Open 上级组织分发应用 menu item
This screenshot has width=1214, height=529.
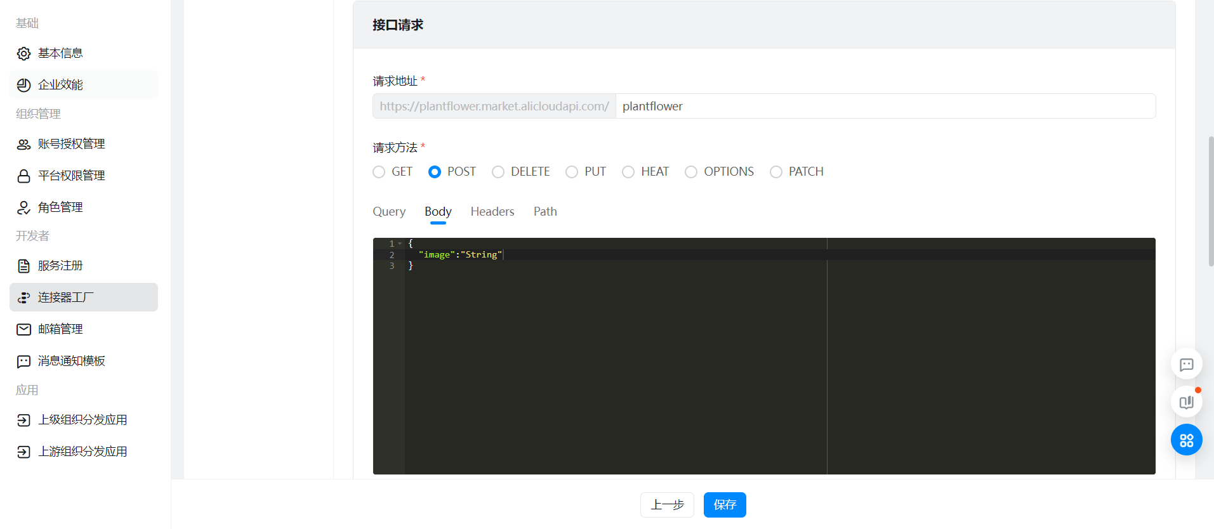[84, 420]
